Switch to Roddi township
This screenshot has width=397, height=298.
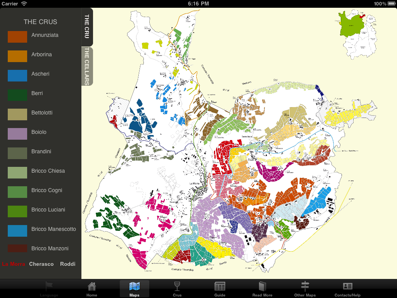coord(68,264)
